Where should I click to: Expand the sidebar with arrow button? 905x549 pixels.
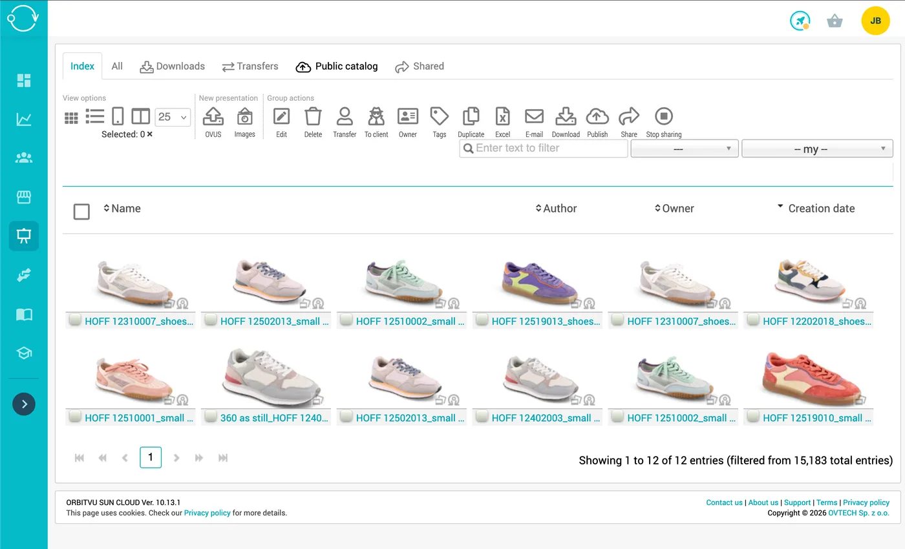pos(24,404)
